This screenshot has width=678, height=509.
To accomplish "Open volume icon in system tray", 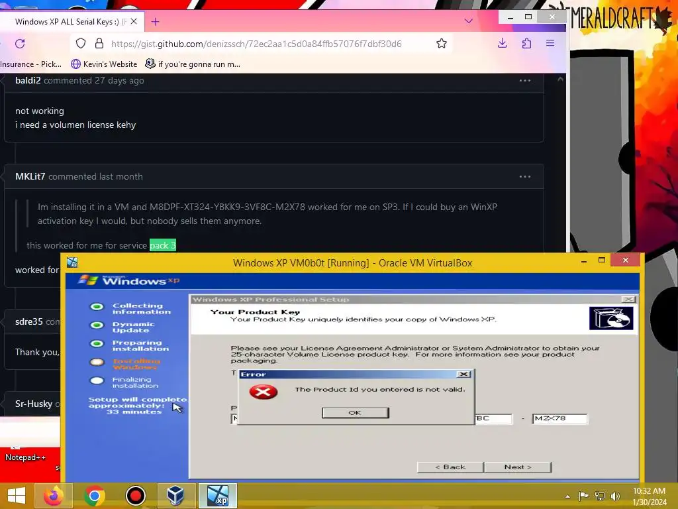I will [x=615, y=496].
